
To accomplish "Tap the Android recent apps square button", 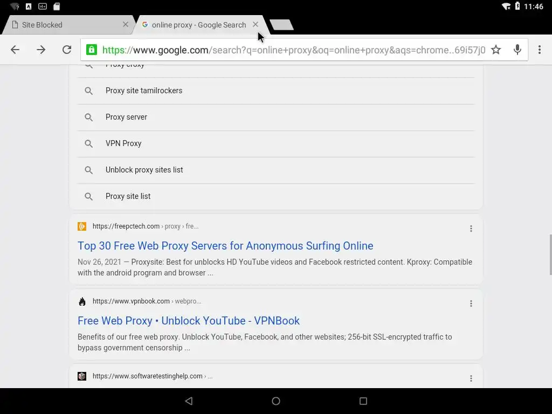I will [x=363, y=401].
